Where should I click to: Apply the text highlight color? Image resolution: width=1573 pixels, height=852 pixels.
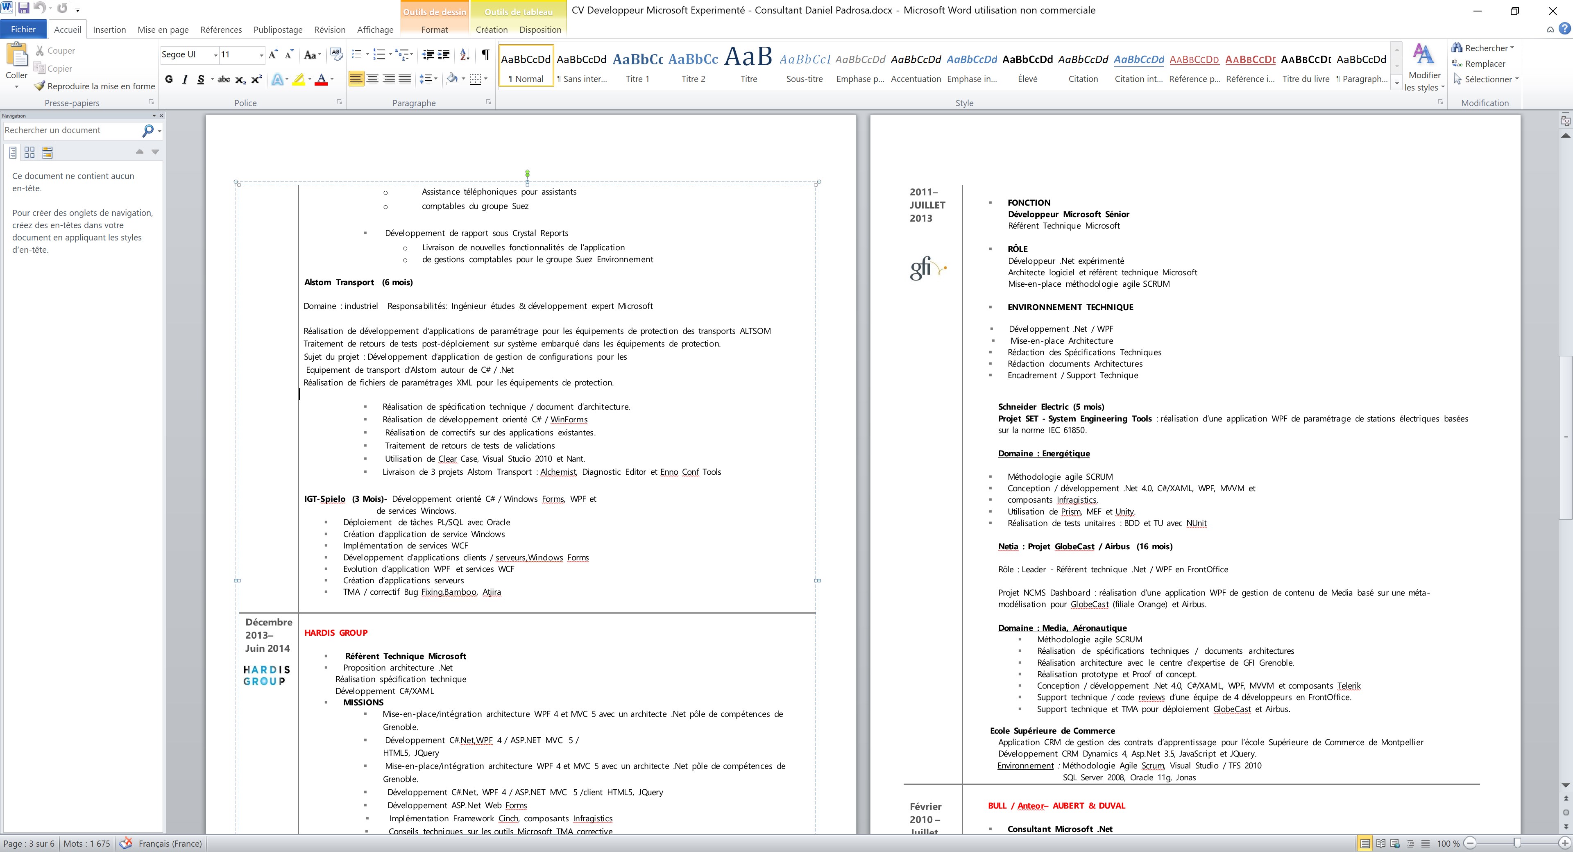[x=299, y=79]
